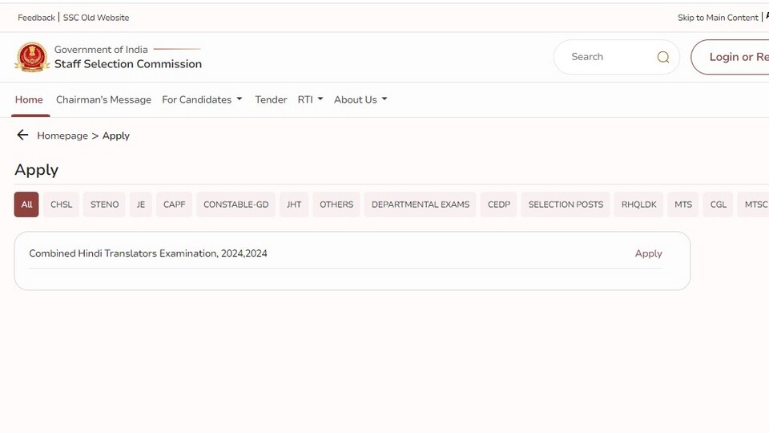This screenshot has height=433, width=769.
Task: Select the DEPARTMENTAL EXAMS filter tab
Action: [421, 204]
